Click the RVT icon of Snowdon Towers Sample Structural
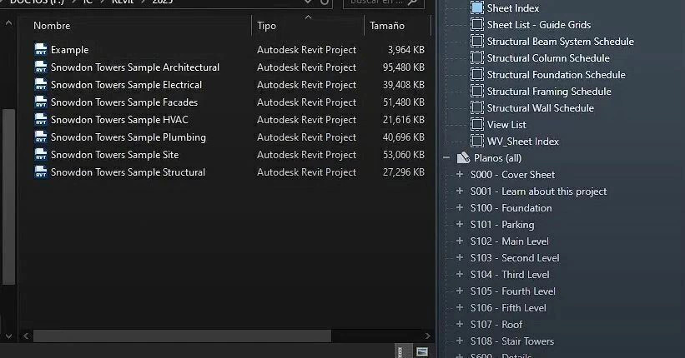 [x=41, y=172]
